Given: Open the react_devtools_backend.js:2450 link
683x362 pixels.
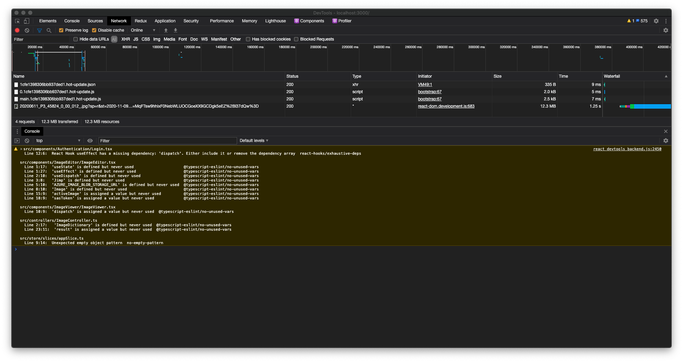Looking at the screenshot, I should click(x=627, y=149).
